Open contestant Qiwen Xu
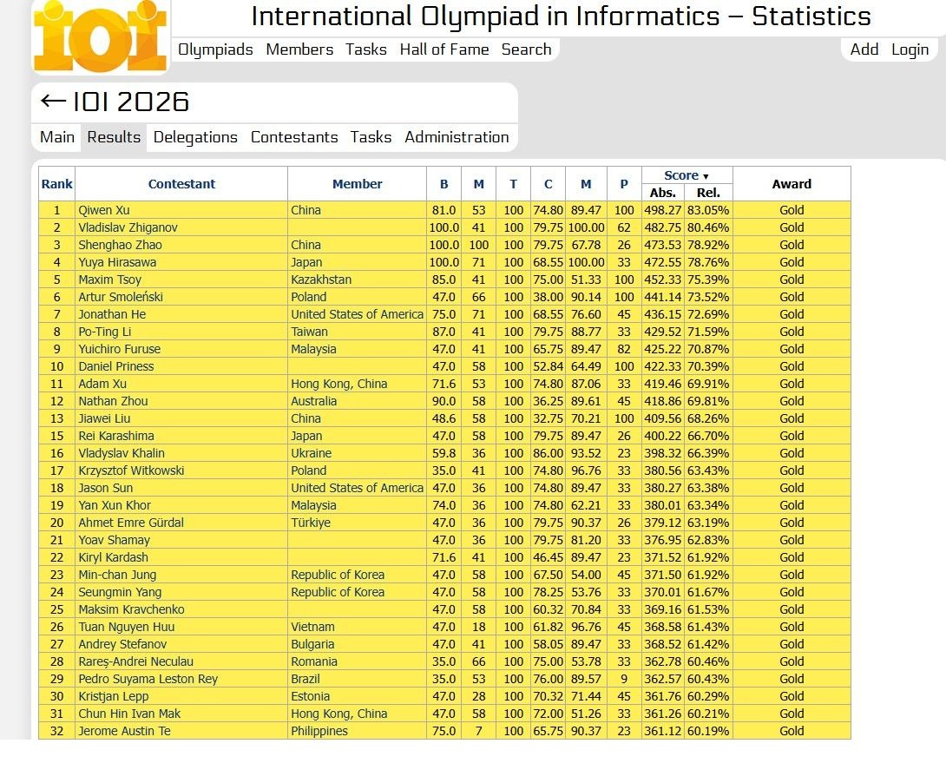 (x=104, y=210)
